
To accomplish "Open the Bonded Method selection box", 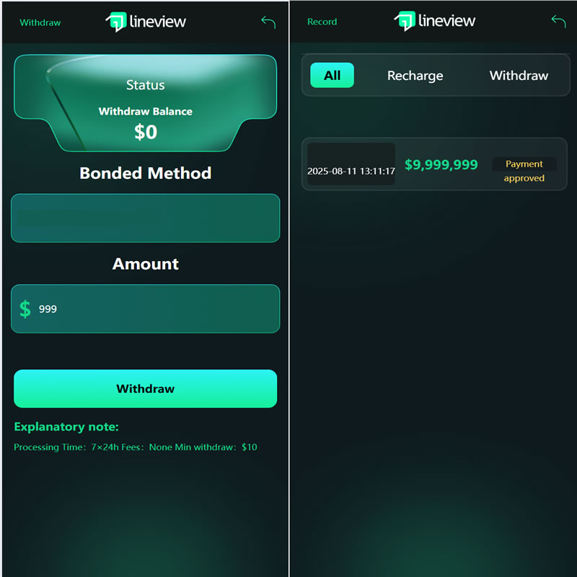I will 146,218.
